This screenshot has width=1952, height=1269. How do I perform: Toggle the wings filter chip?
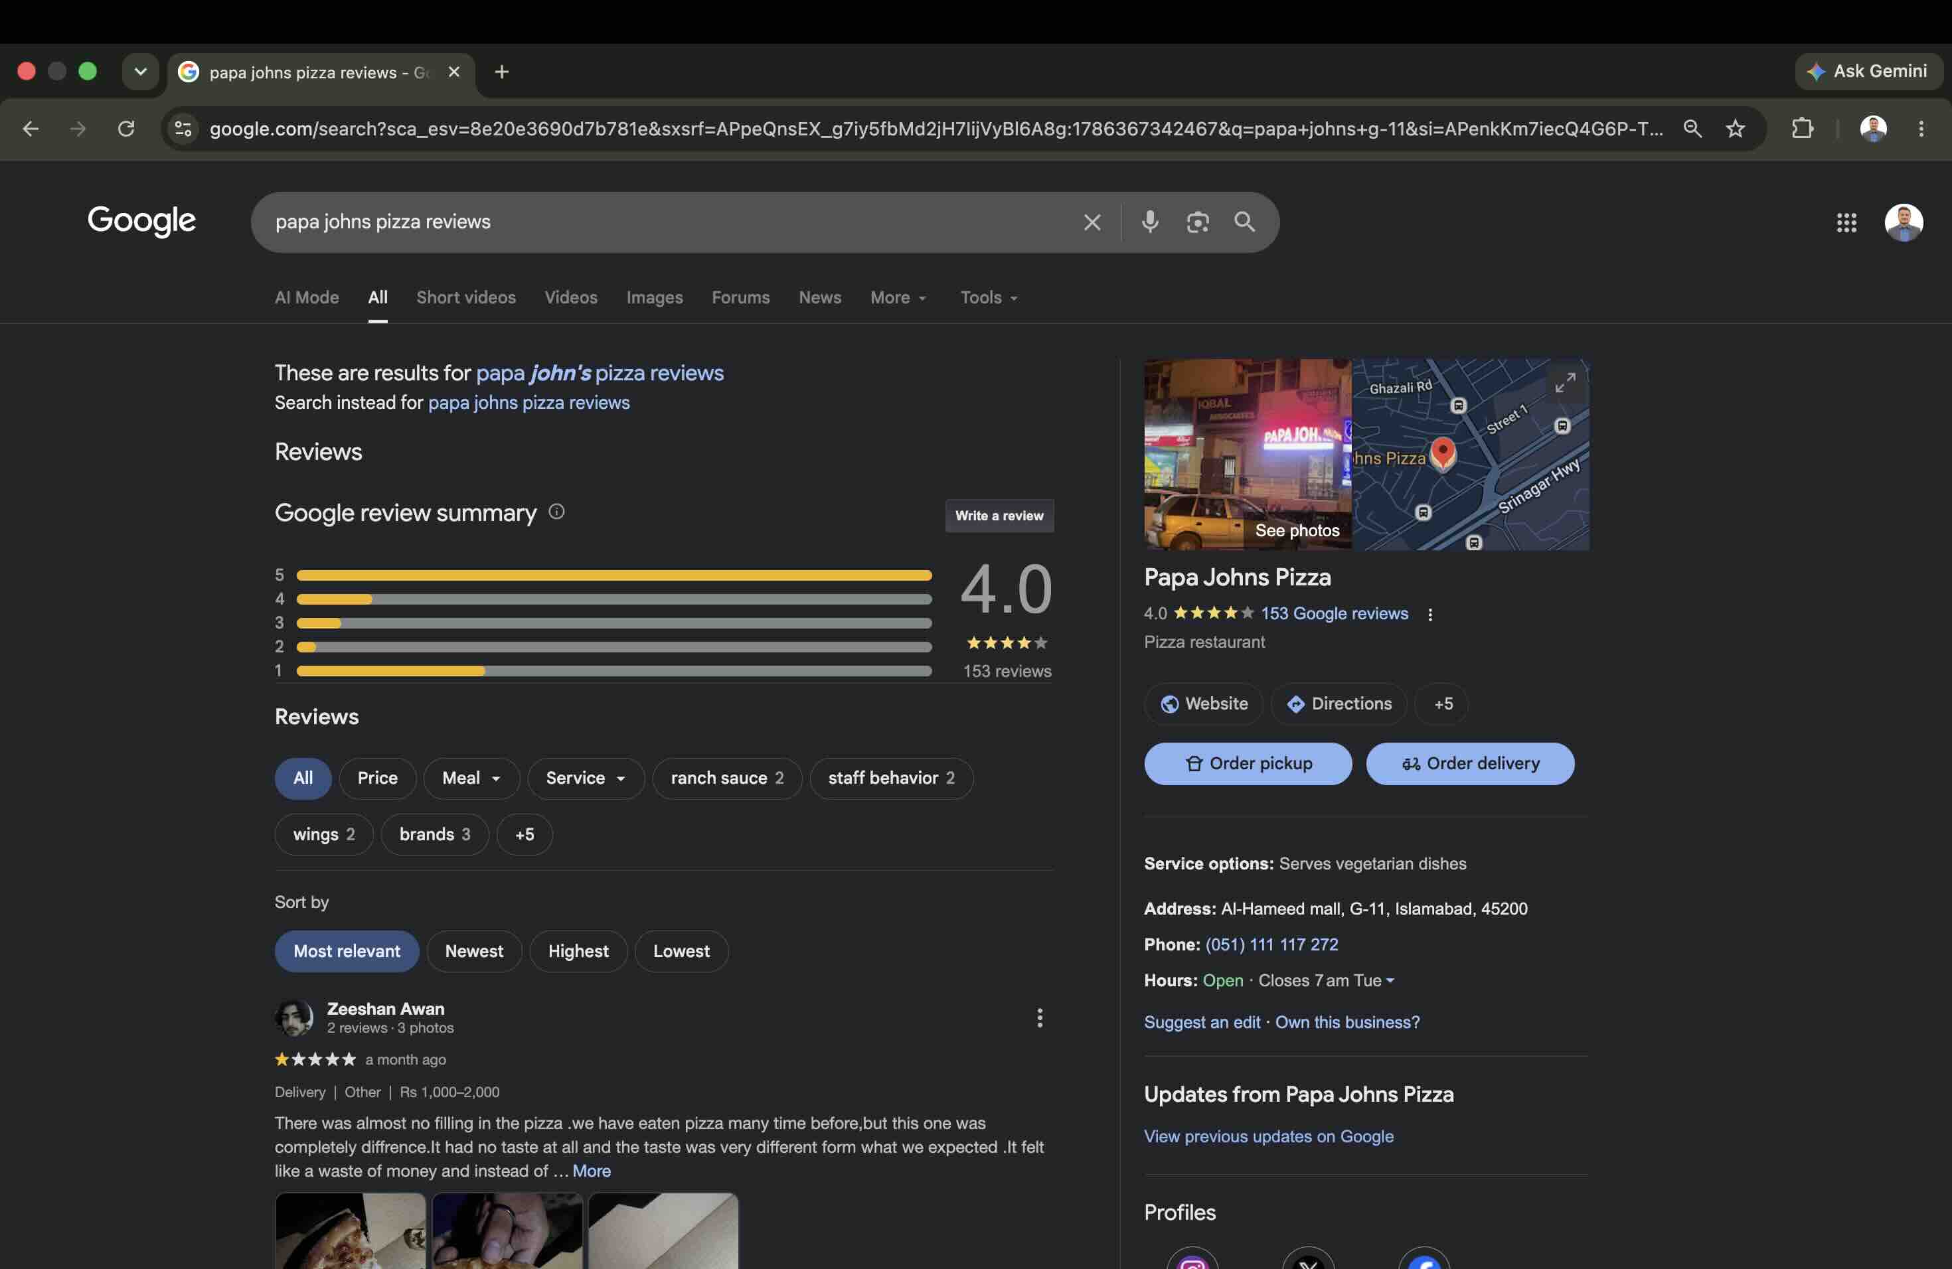tap(324, 834)
